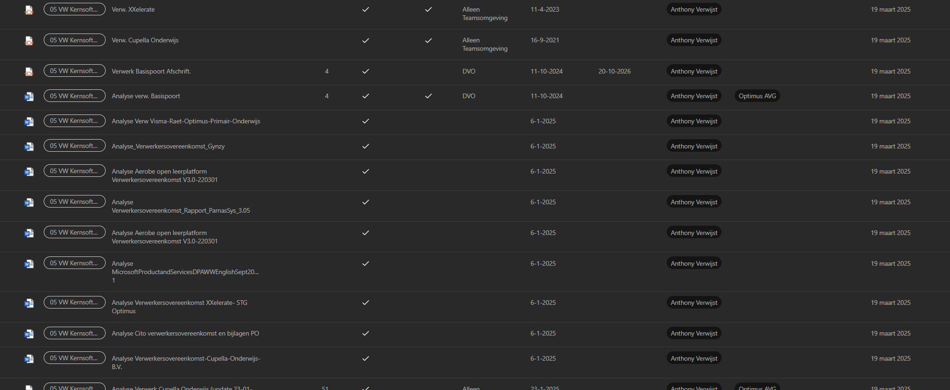
Task: Open Analyse Verwerkersovereenkomst_Rapport_ParnasSys_3.05 document
Action: [x=181, y=206]
